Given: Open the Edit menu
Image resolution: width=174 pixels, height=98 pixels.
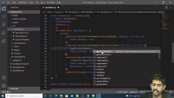Looking at the screenshot, I should 14,2.
